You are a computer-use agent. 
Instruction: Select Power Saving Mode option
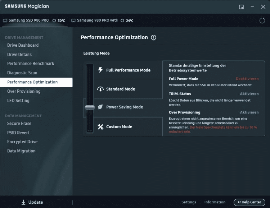[x=125, y=107]
